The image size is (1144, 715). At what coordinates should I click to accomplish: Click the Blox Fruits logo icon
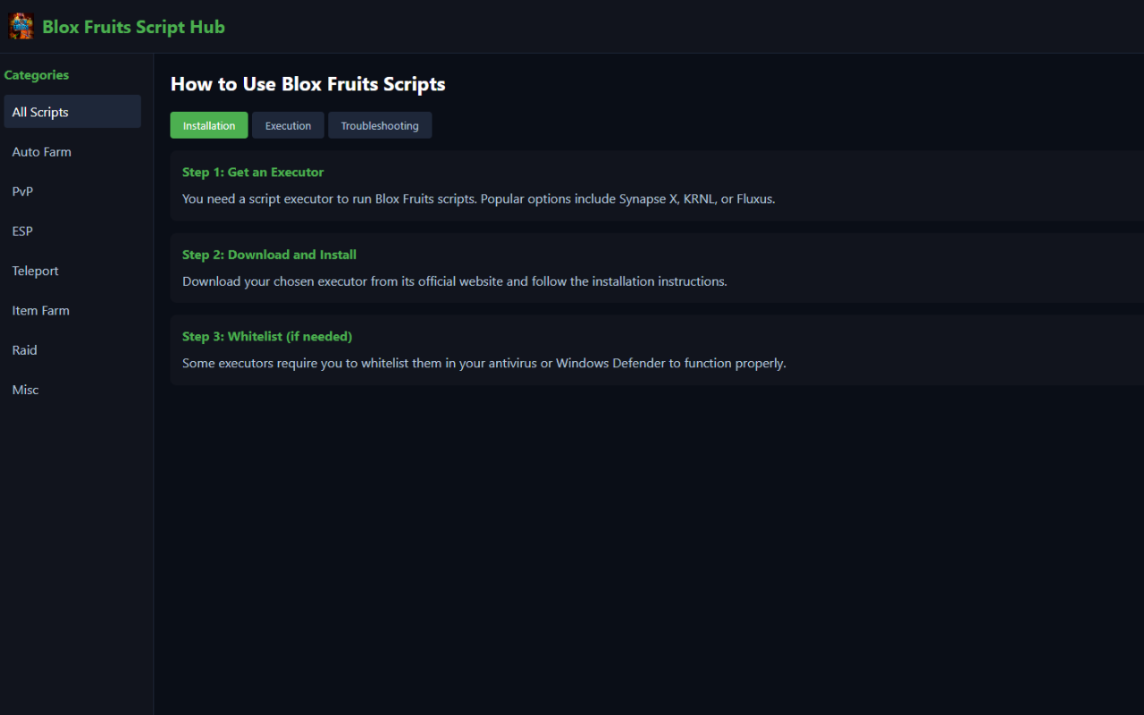pyautogui.click(x=21, y=25)
